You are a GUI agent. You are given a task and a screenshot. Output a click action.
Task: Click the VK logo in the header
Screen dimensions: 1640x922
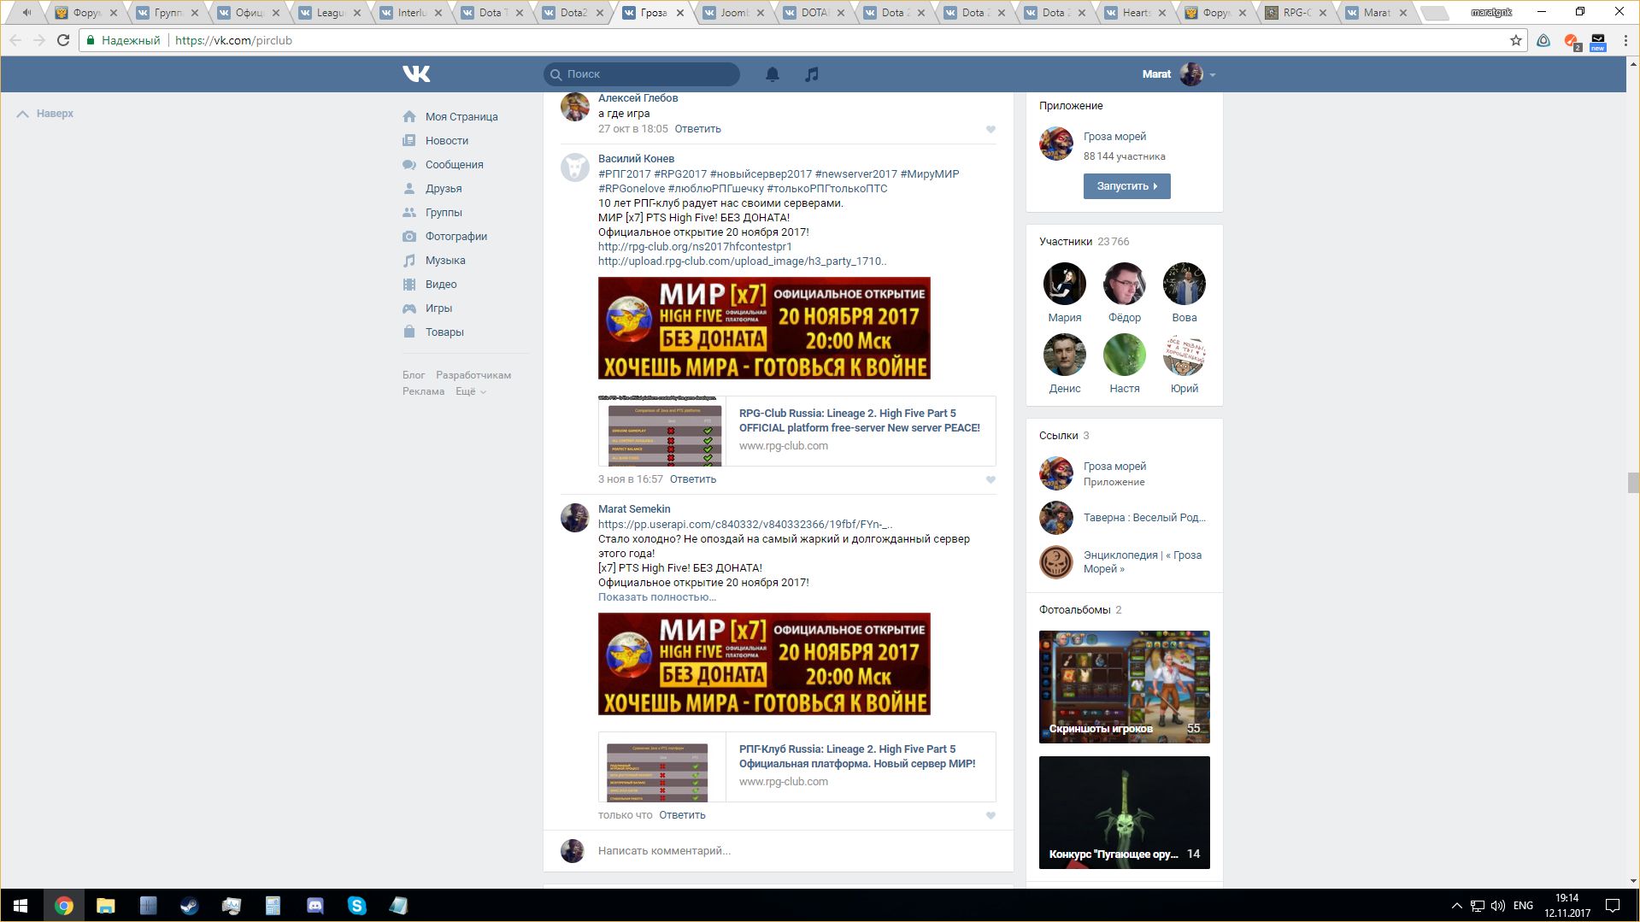point(416,74)
